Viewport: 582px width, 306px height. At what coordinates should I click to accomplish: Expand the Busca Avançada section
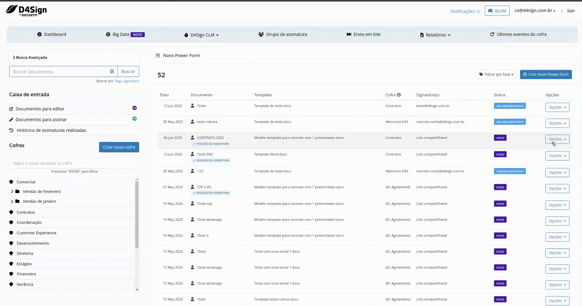30,57
